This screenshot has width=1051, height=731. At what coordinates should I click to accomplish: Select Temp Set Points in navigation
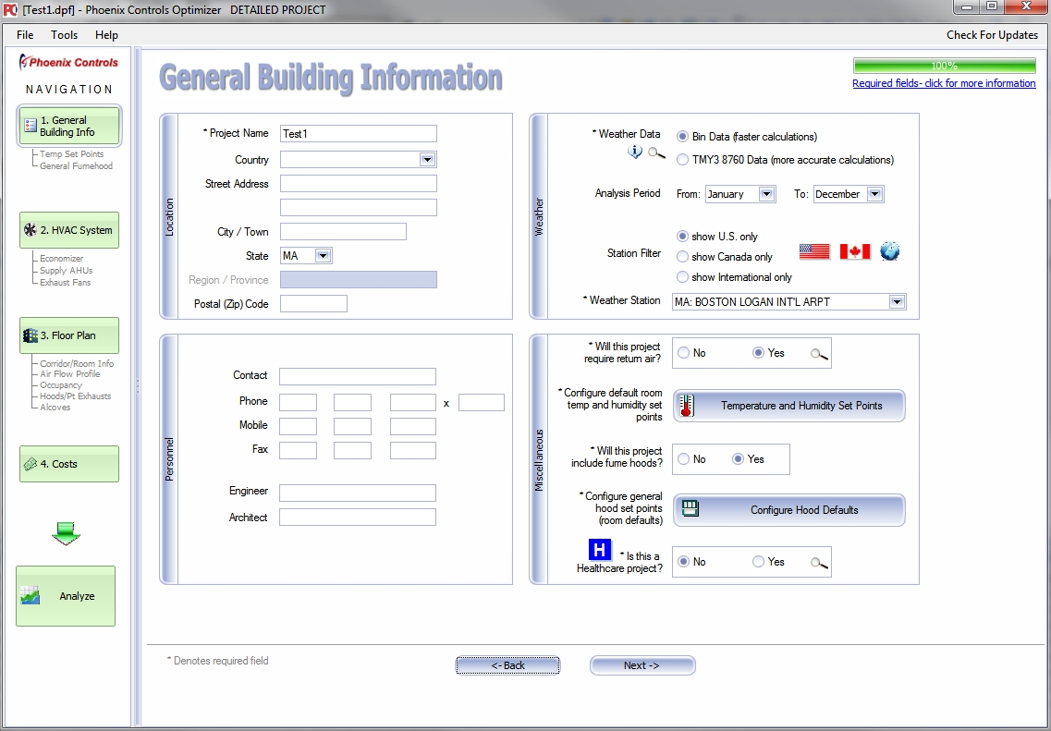click(x=72, y=154)
